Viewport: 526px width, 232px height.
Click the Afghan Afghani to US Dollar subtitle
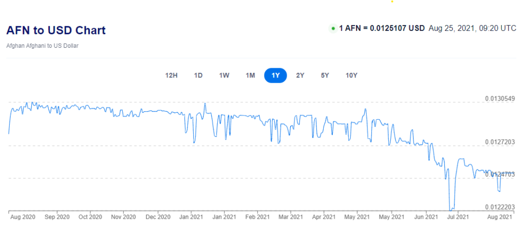click(x=42, y=46)
